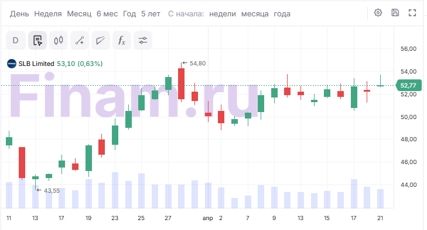
Task: Switch range to Месяц
Action: pos(79,14)
